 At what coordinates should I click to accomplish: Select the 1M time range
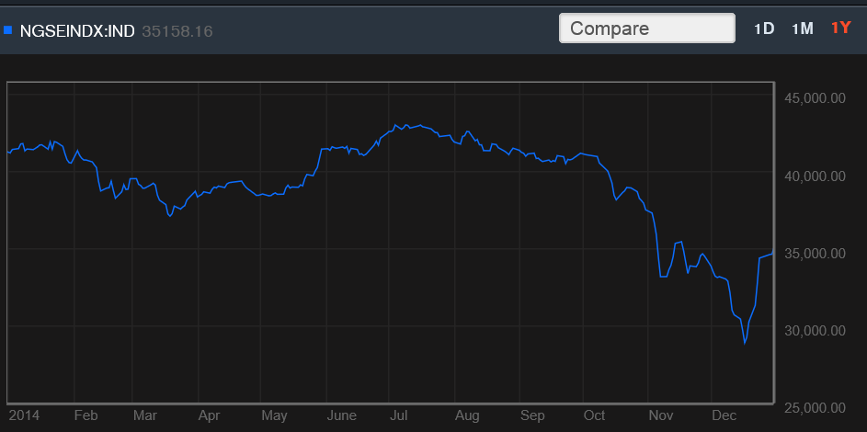(x=802, y=28)
